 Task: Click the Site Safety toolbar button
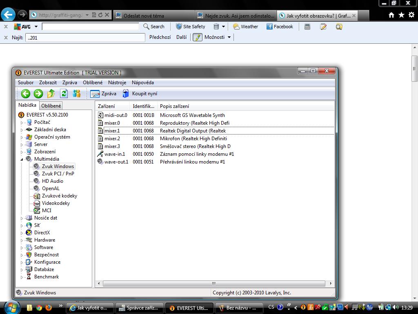[191, 27]
